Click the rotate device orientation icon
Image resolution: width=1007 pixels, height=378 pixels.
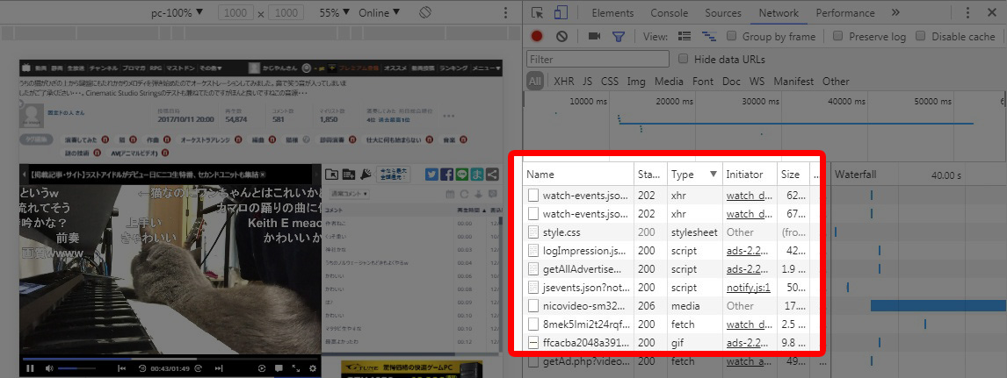pos(425,13)
